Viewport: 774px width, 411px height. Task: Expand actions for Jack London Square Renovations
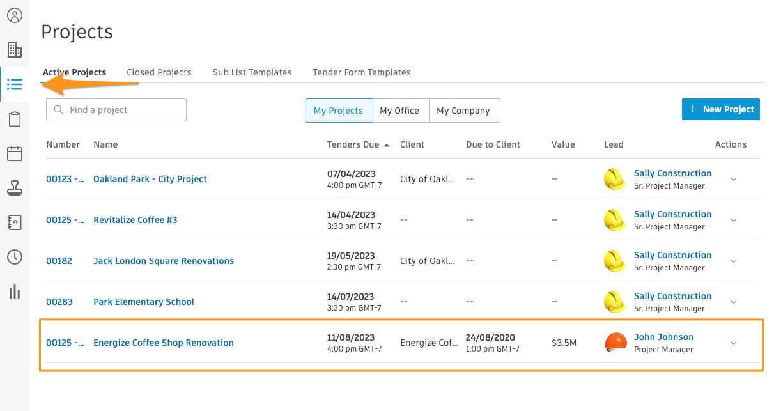[734, 261]
